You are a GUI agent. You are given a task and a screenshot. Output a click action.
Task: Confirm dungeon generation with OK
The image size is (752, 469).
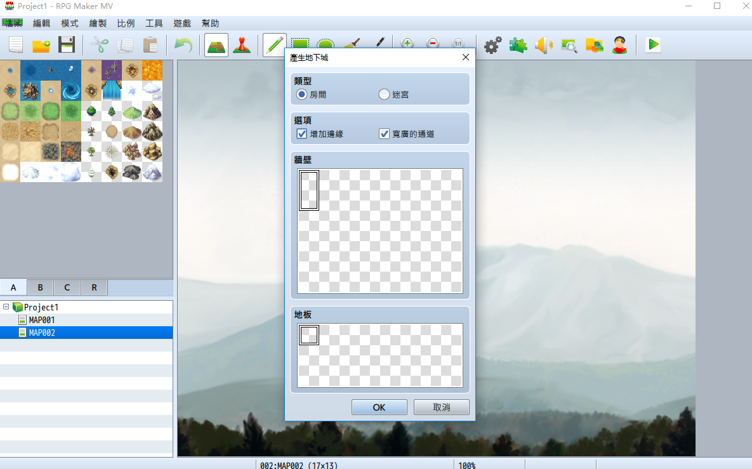[x=379, y=407]
